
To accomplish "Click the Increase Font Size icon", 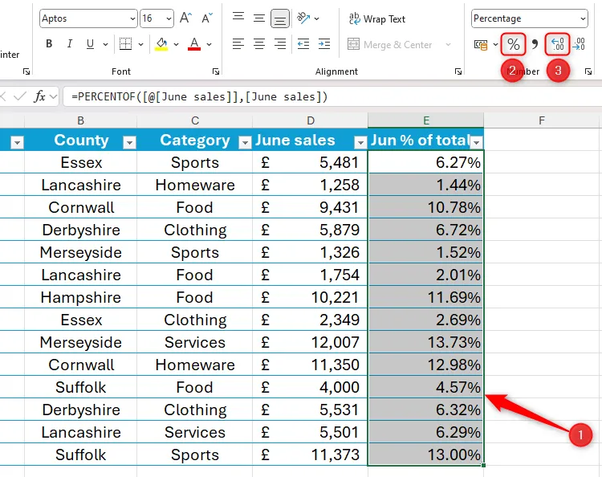I will 185,18.
